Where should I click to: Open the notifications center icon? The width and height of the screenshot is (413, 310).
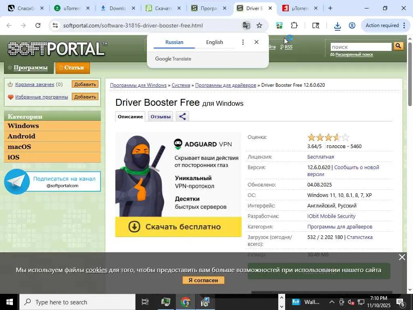400,302
